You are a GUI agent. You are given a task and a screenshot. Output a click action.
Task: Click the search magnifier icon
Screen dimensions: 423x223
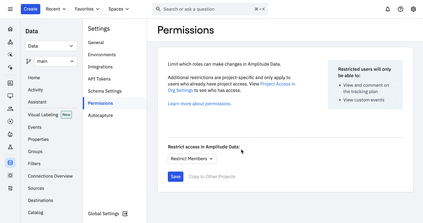pyautogui.click(x=158, y=9)
